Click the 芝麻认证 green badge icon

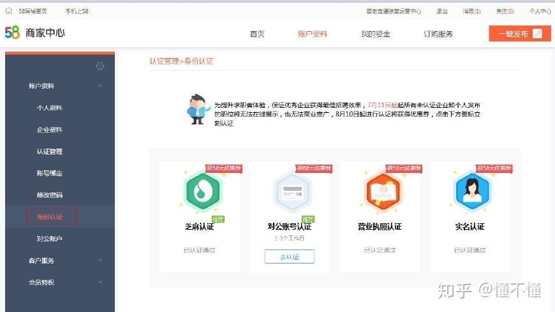(x=203, y=191)
